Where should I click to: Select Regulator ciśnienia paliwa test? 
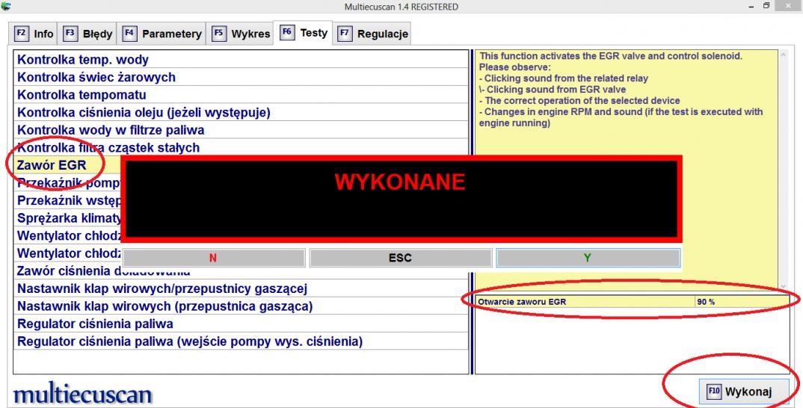[241, 324]
